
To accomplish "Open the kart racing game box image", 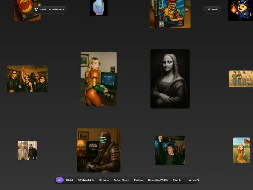I will pyautogui.click(x=170, y=14).
